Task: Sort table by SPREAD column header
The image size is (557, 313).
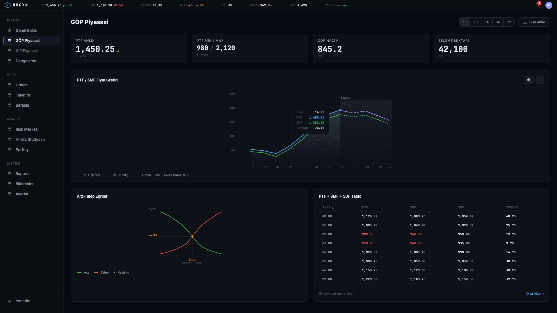Action: click(x=512, y=208)
